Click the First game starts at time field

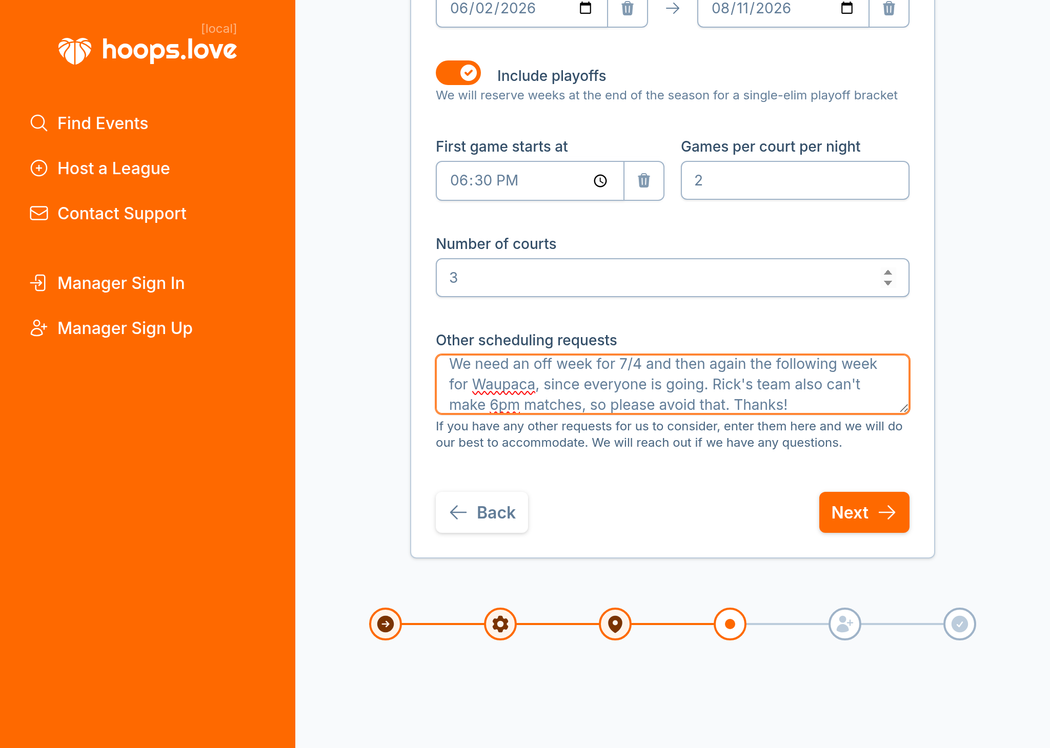[x=530, y=181]
